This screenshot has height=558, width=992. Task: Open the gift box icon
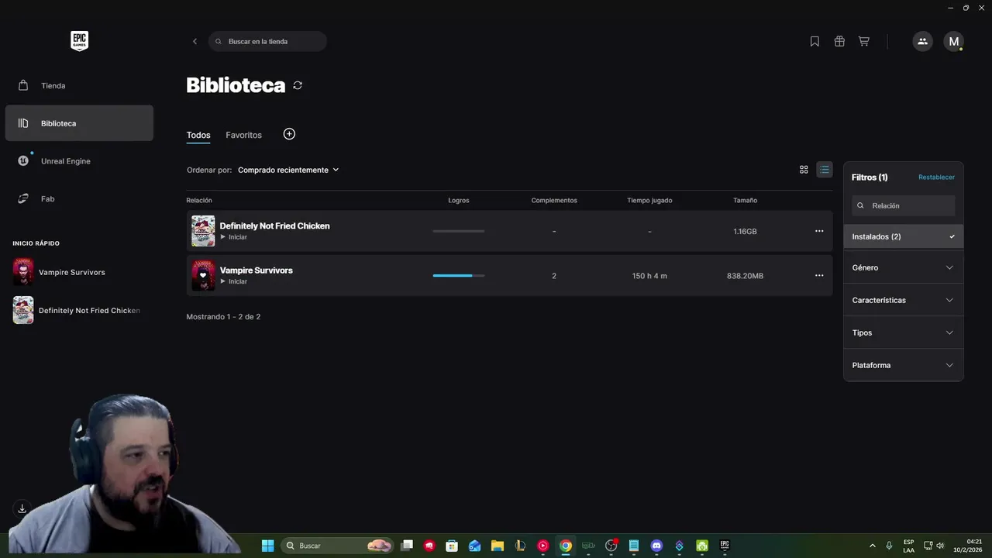click(x=839, y=41)
